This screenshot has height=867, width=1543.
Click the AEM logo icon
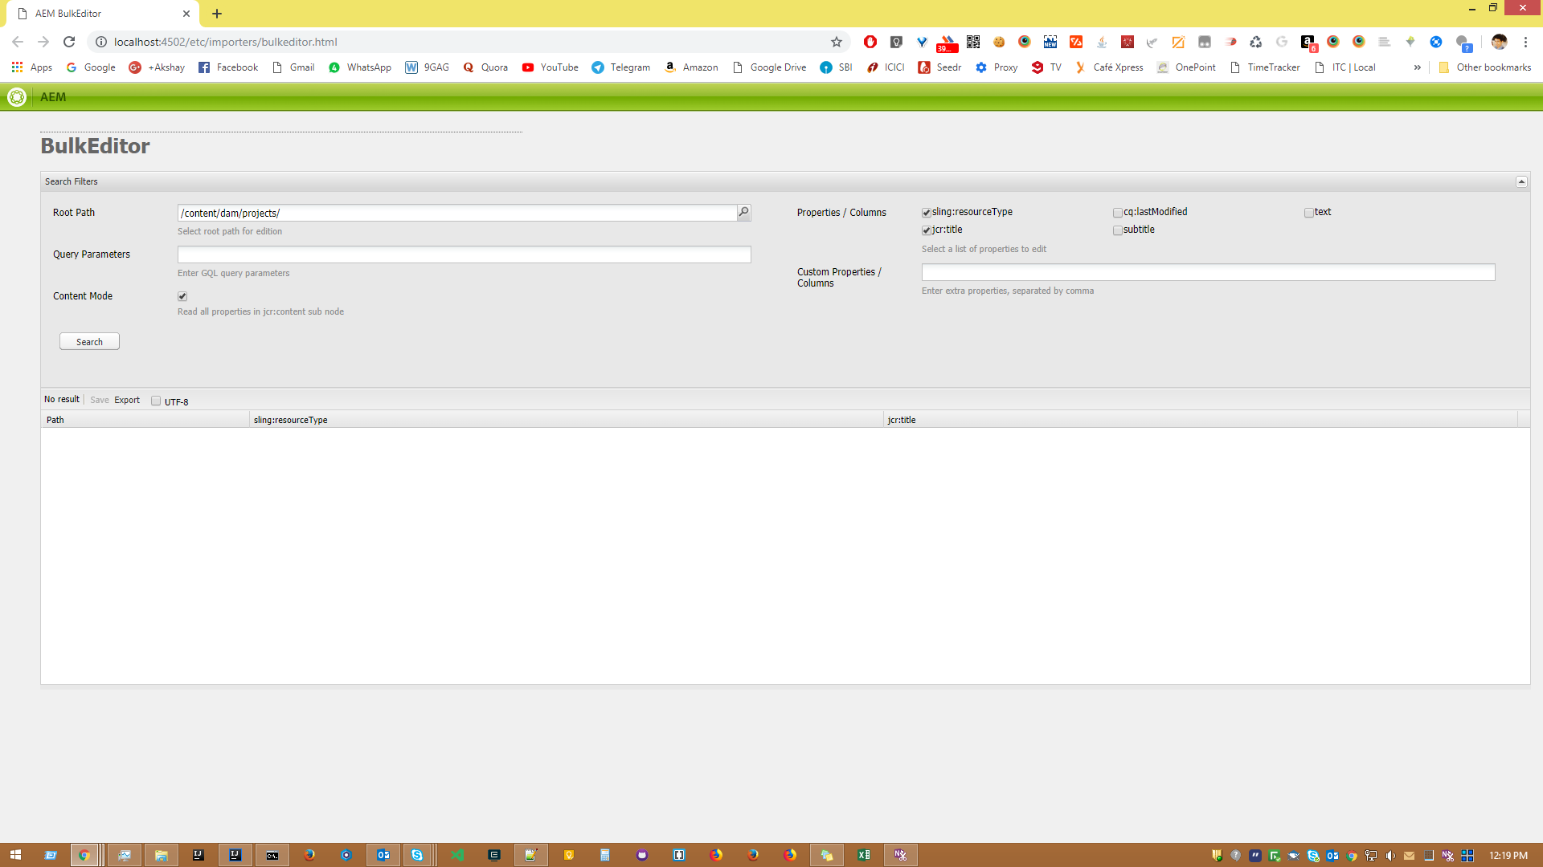[17, 97]
